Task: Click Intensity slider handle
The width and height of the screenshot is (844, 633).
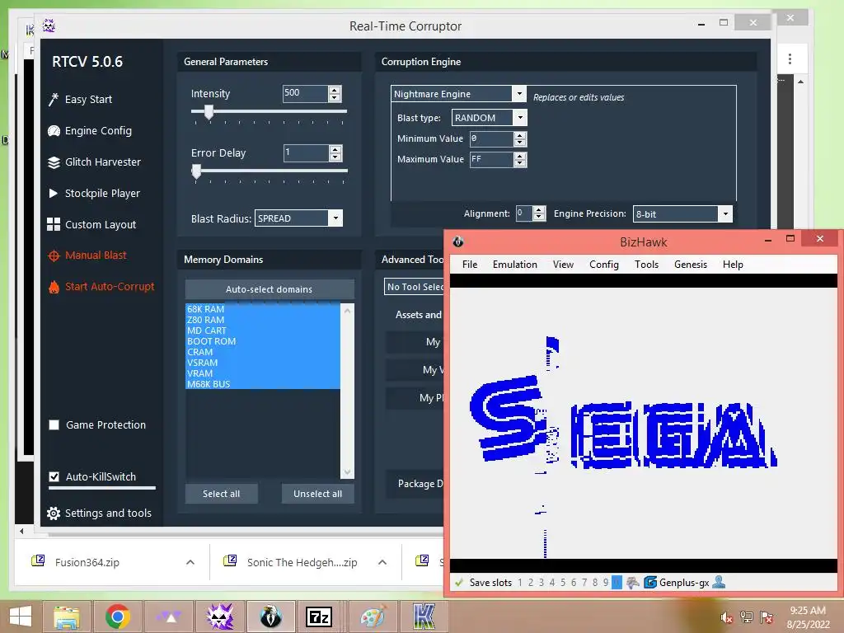Action: pos(209,112)
